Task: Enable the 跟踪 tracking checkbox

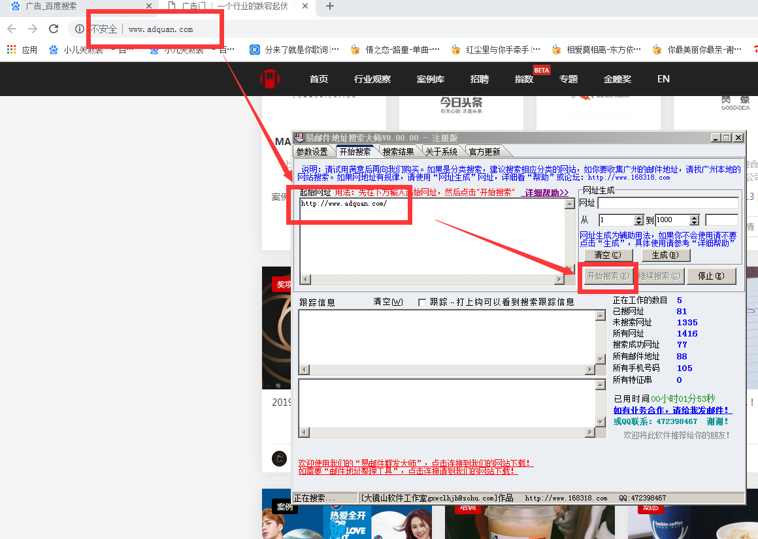Action: coord(422,302)
